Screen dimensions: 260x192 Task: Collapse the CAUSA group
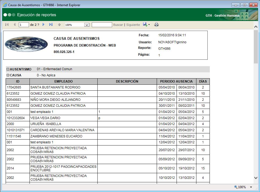(x=8, y=75)
